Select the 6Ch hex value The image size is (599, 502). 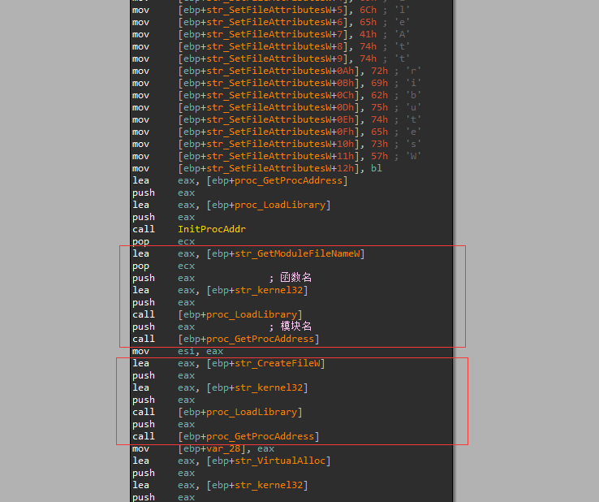point(368,10)
